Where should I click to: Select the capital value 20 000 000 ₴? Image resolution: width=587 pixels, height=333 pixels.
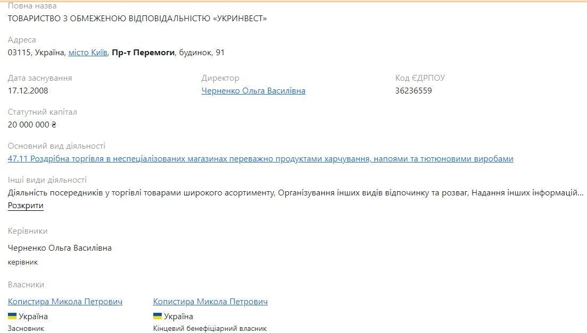click(32, 125)
